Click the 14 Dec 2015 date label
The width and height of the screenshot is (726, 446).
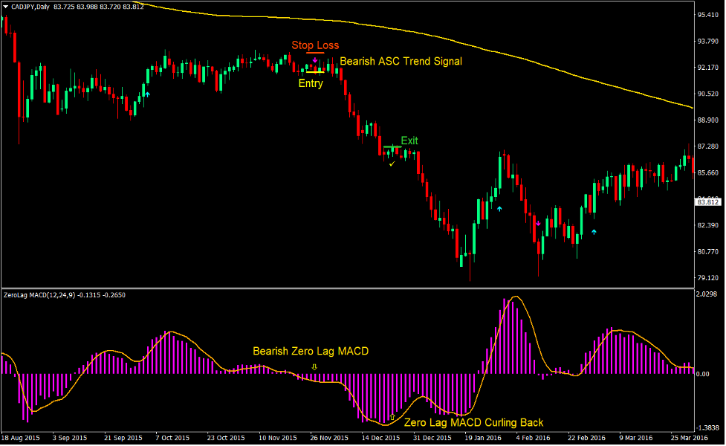coord(380,438)
